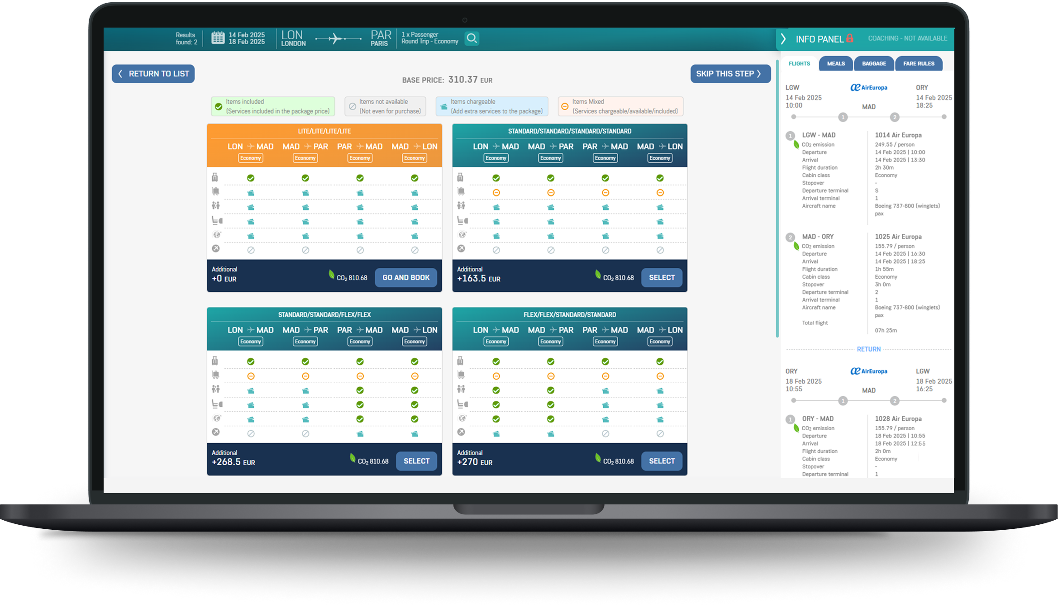This screenshot has width=1058, height=608.
Task: Select the fare costing +270 EUR
Action: [661, 461]
